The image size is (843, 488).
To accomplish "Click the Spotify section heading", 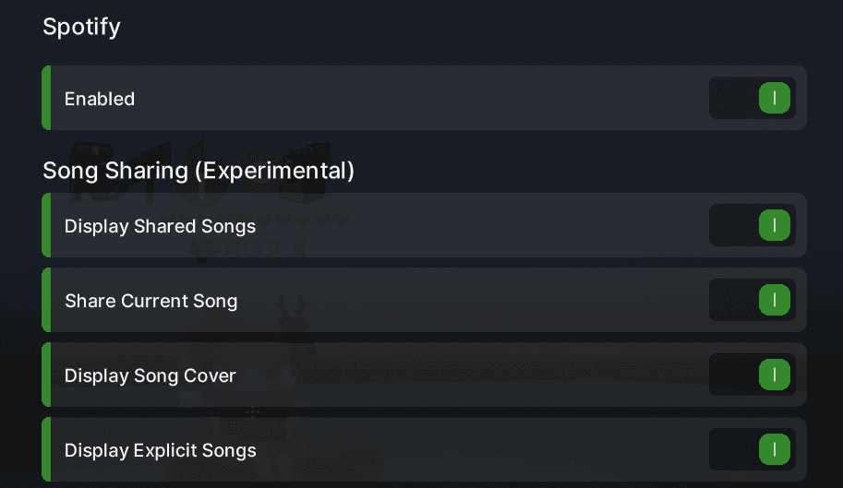I will (82, 27).
